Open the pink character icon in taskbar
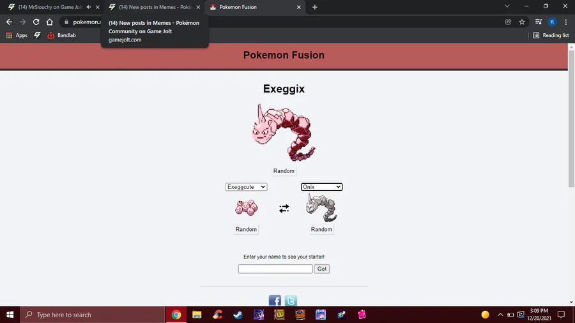The image size is (575, 323). 362,315
